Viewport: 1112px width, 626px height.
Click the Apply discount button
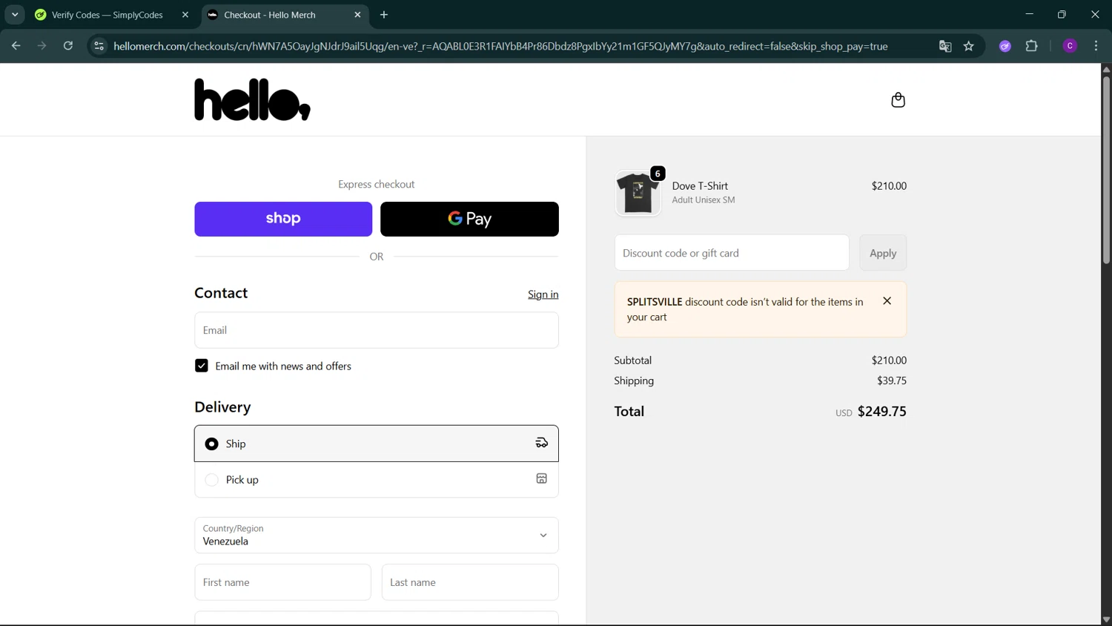883,253
